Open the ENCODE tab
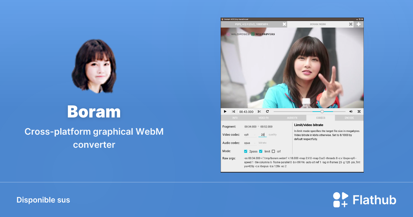The width and height of the screenshot is (413, 217). pos(349,118)
